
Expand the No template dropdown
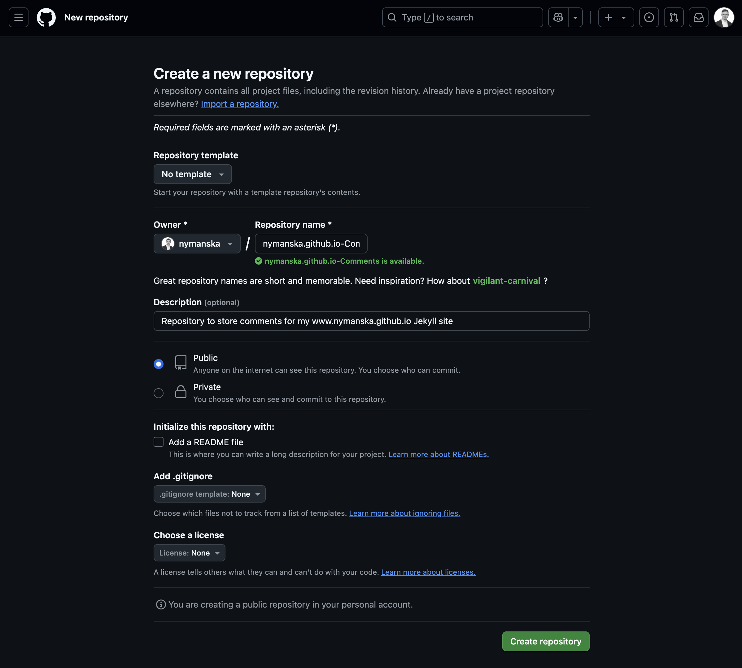click(x=193, y=174)
